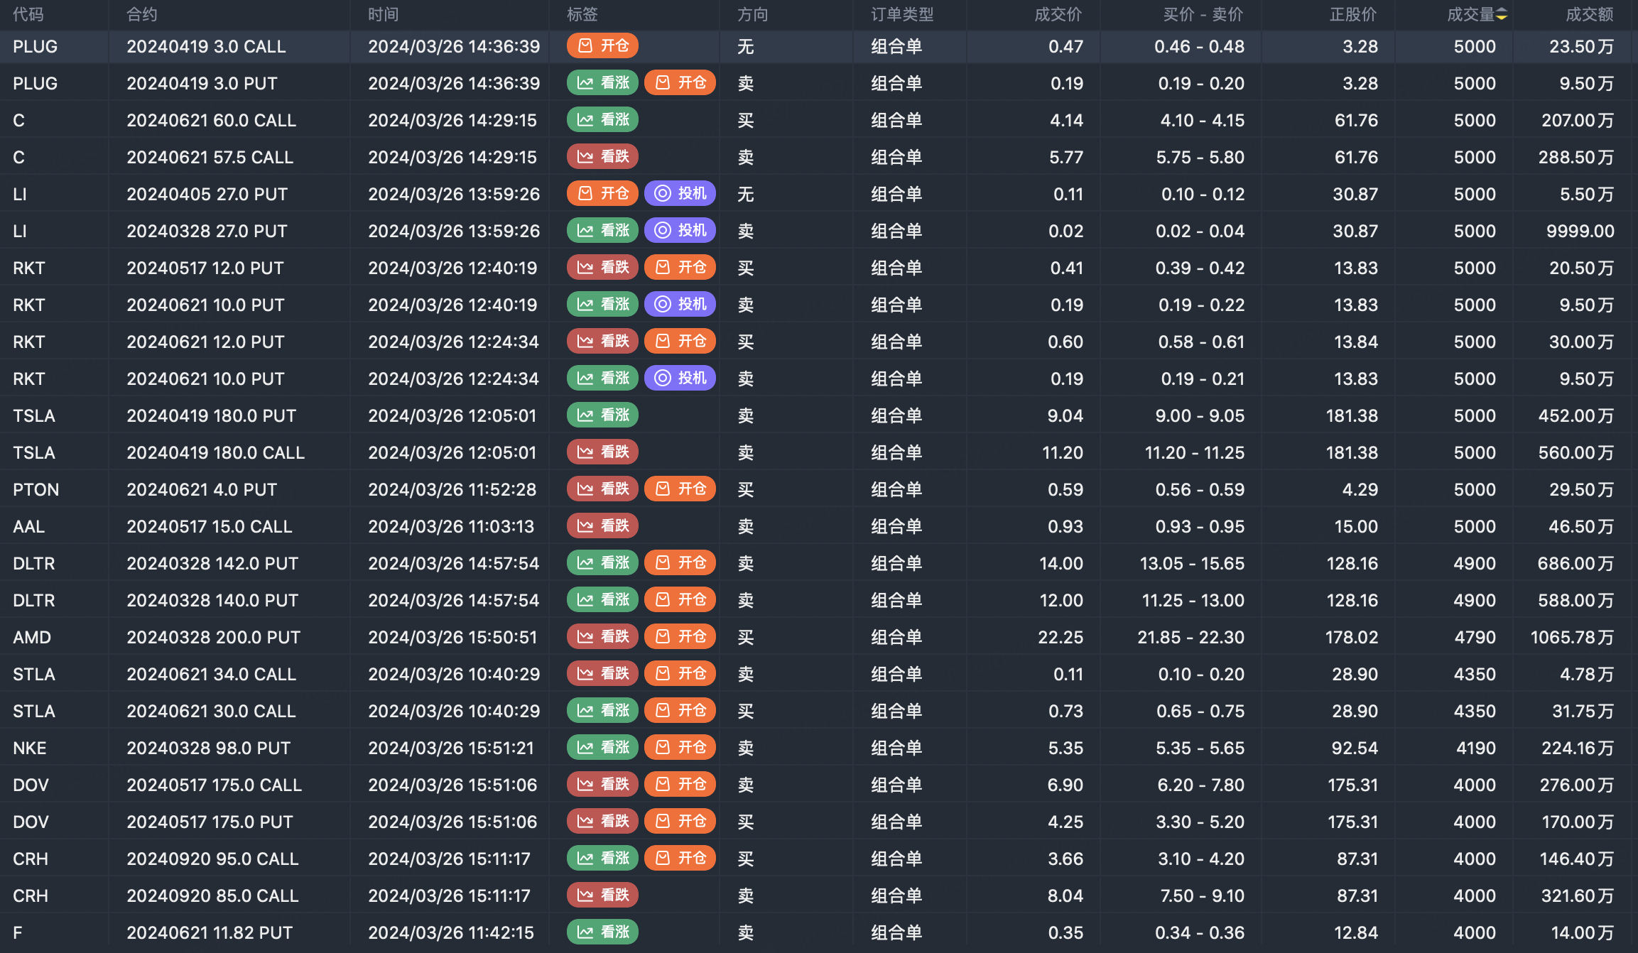Click the 成交量 sort arrow icon
Image resolution: width=1638 pixels, height=953 pixels.
pyautogui.click(x=1502, y=15)
